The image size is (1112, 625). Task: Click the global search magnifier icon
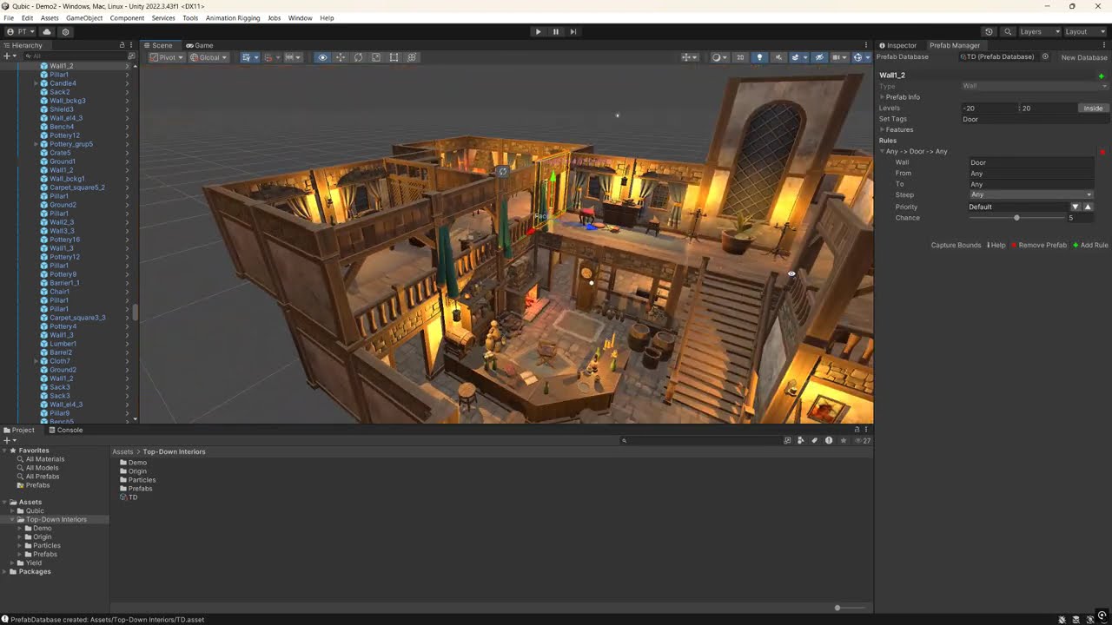(x=1008, y=31)
